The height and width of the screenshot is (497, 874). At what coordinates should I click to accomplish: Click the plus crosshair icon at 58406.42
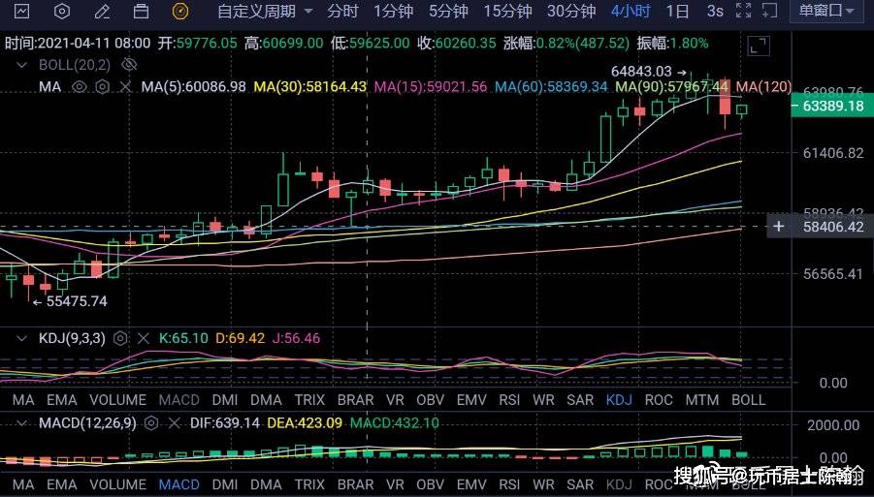[x=779, y=227]
